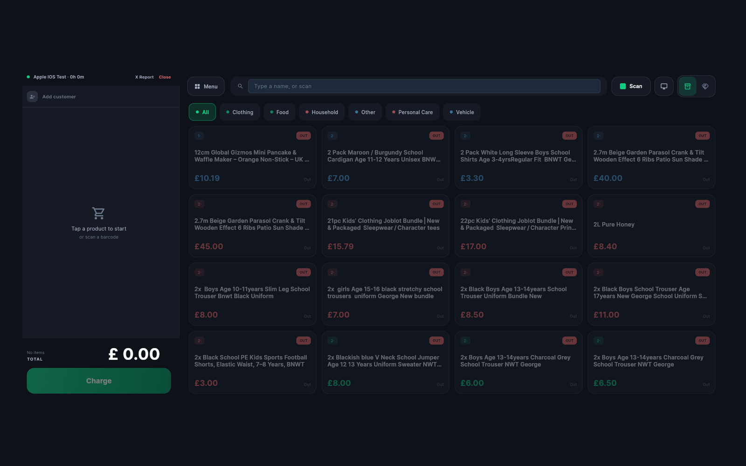This screenshot has height=466, width=746.
Task: Choose 2 Pack White Long Sleeve Boys Shirts
Action: 518,158
